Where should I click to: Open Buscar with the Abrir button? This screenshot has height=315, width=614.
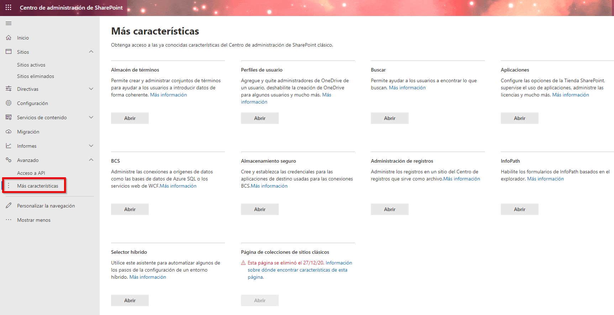390,118
